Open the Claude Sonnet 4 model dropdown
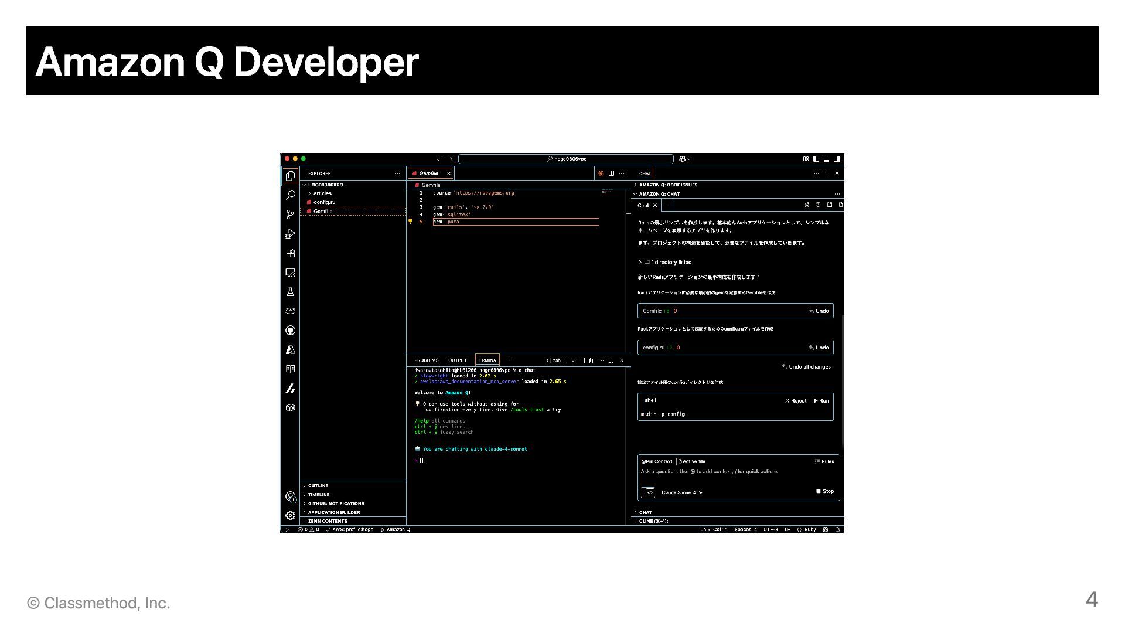1125x633 pixels. (682, 492)
